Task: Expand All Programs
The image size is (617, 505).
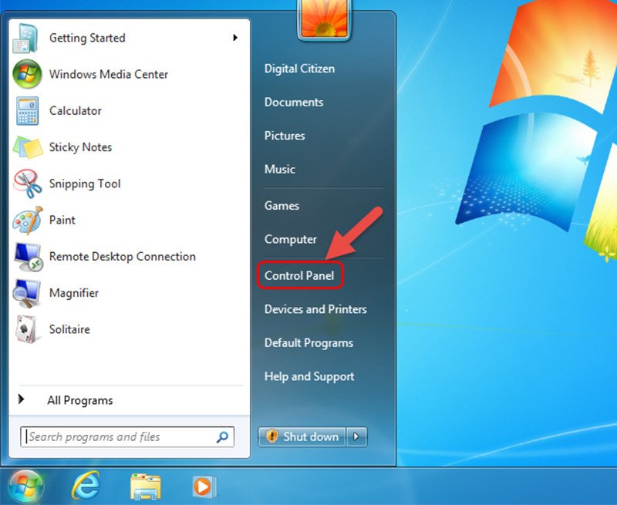Action: 79,400
